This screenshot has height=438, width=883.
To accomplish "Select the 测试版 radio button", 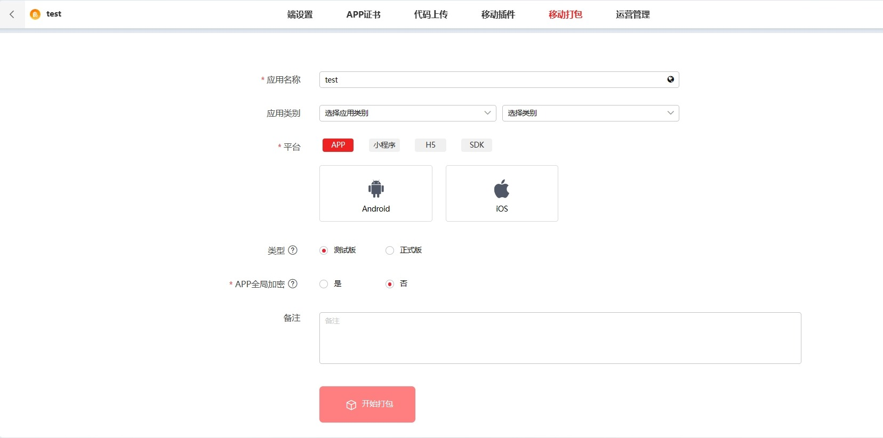I will click(324, 250).
